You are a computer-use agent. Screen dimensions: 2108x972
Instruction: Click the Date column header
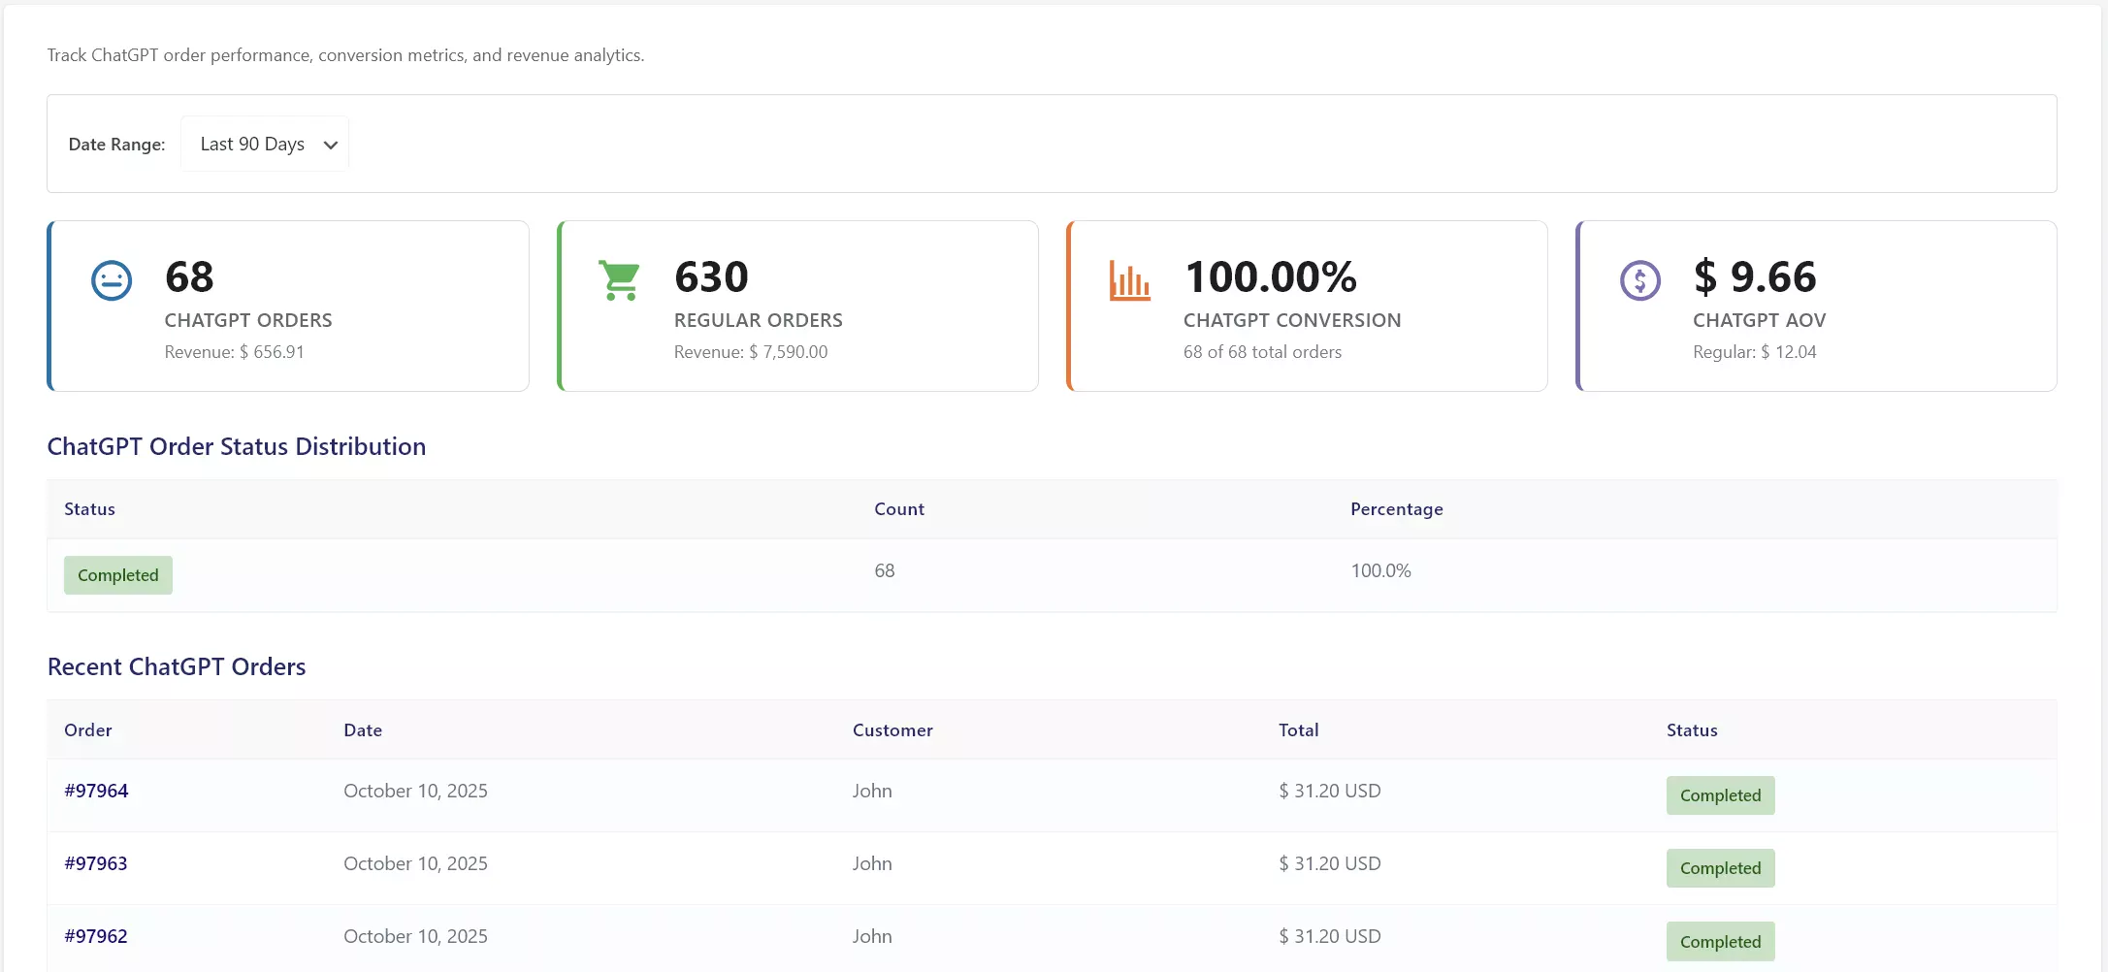(x=363, y=730)
